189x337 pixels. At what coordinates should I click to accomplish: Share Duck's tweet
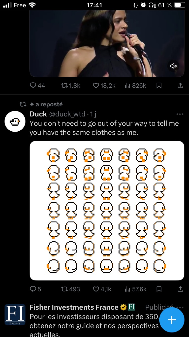pos(180,289)
